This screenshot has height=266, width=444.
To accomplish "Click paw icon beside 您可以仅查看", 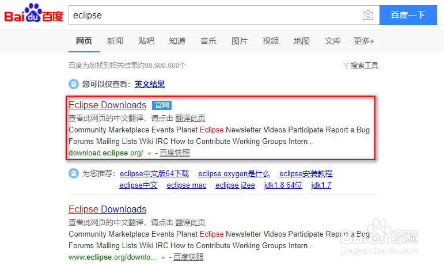I will click(74, 84).
